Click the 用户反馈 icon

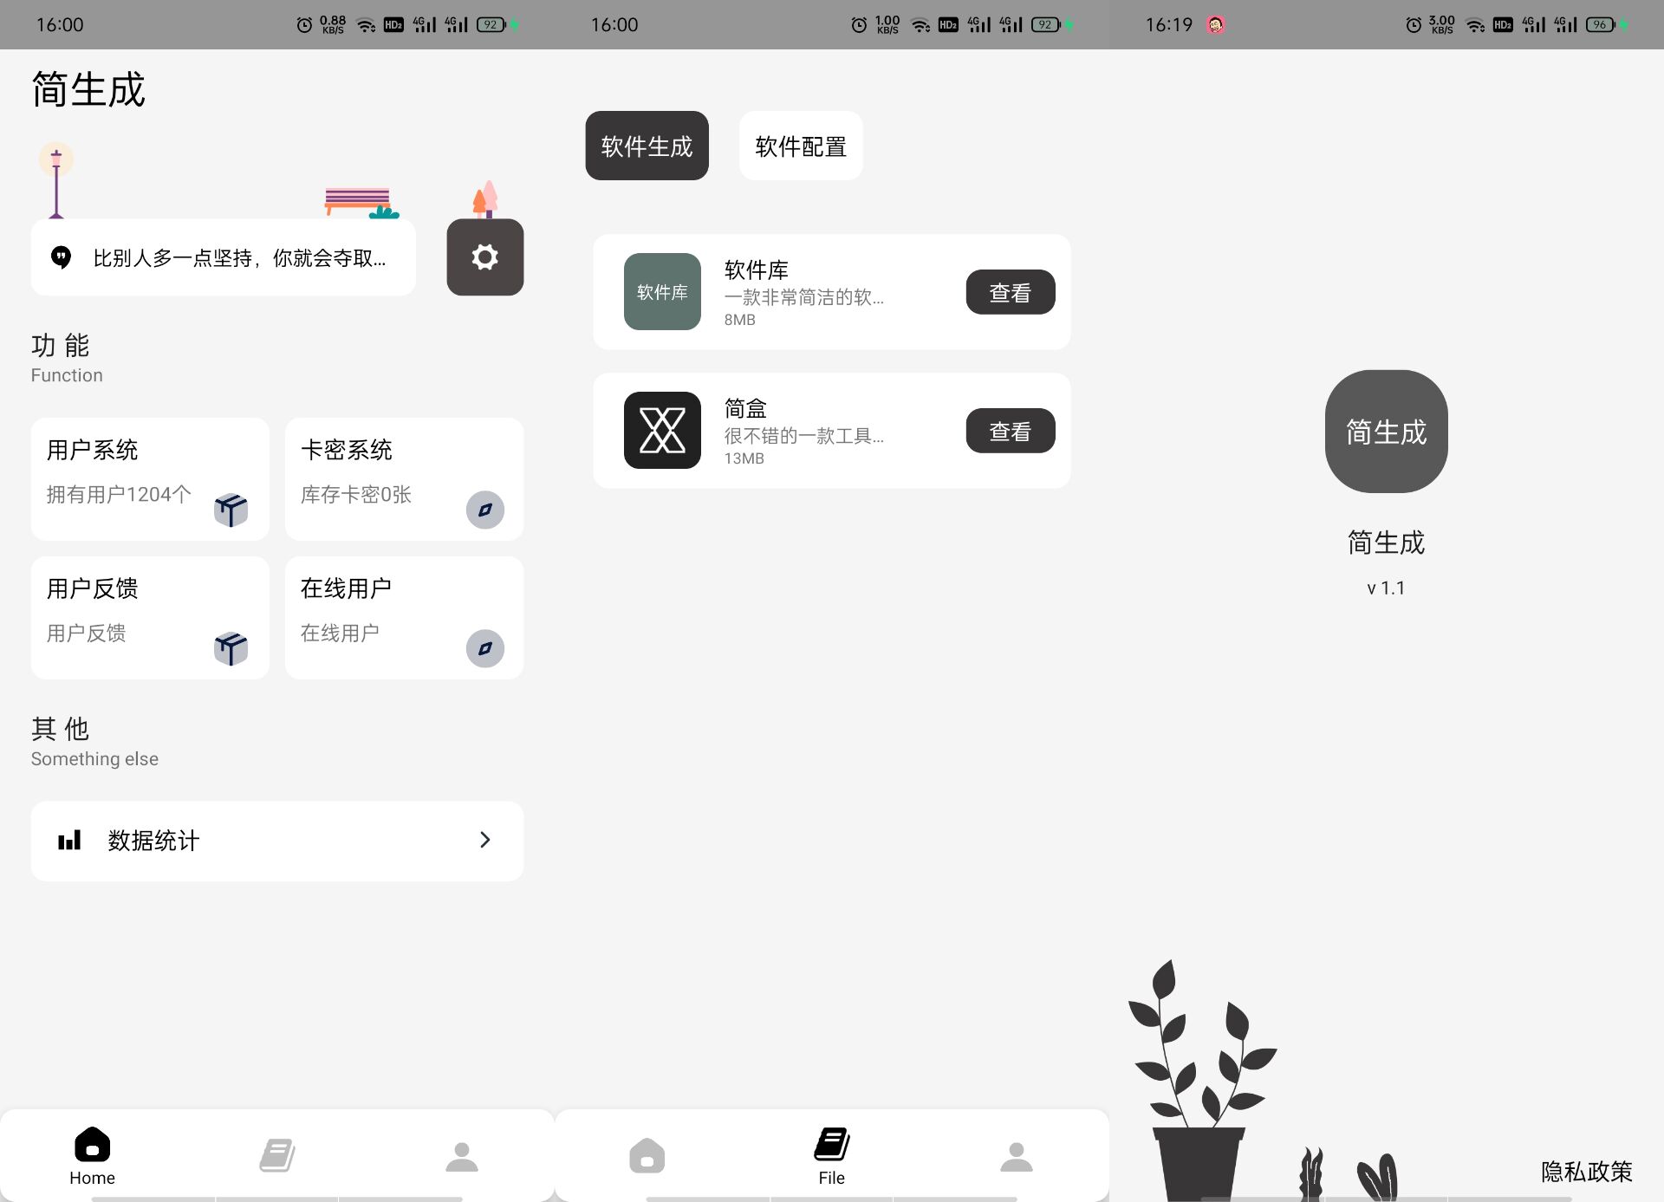tap(230, 647)
